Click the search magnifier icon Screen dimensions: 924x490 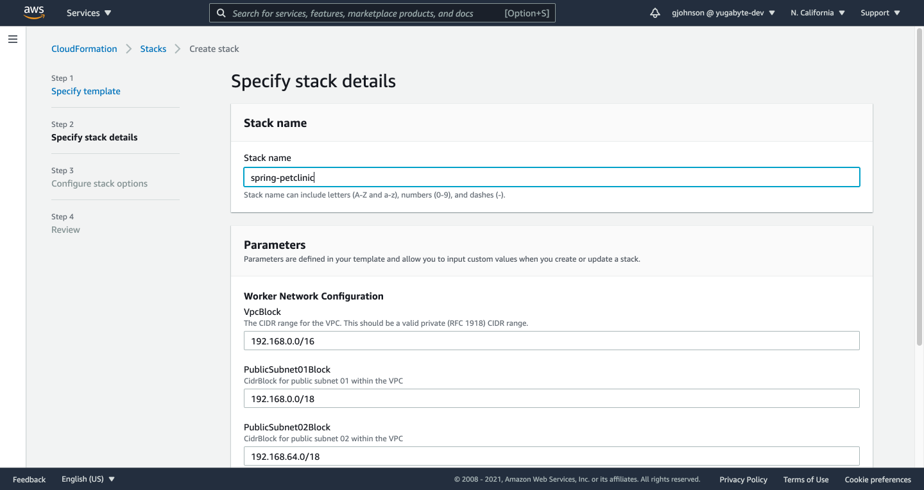pyautogui.click(x=221, y=12)
